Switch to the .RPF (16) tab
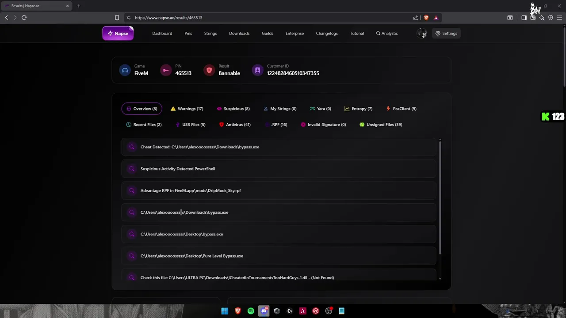566x318 pixels. click(276, 125)
